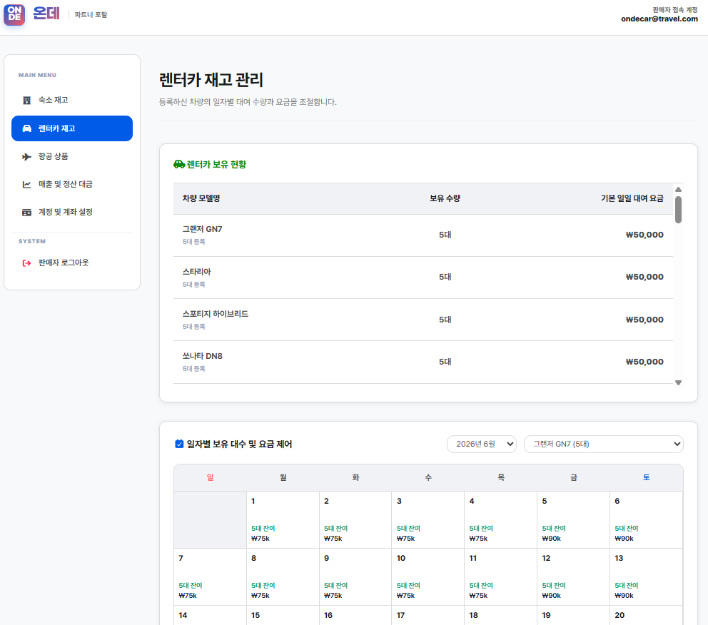Open 매출 및 정산 대금 page
Screen dimensions: 708x625
tap(72, 184)
